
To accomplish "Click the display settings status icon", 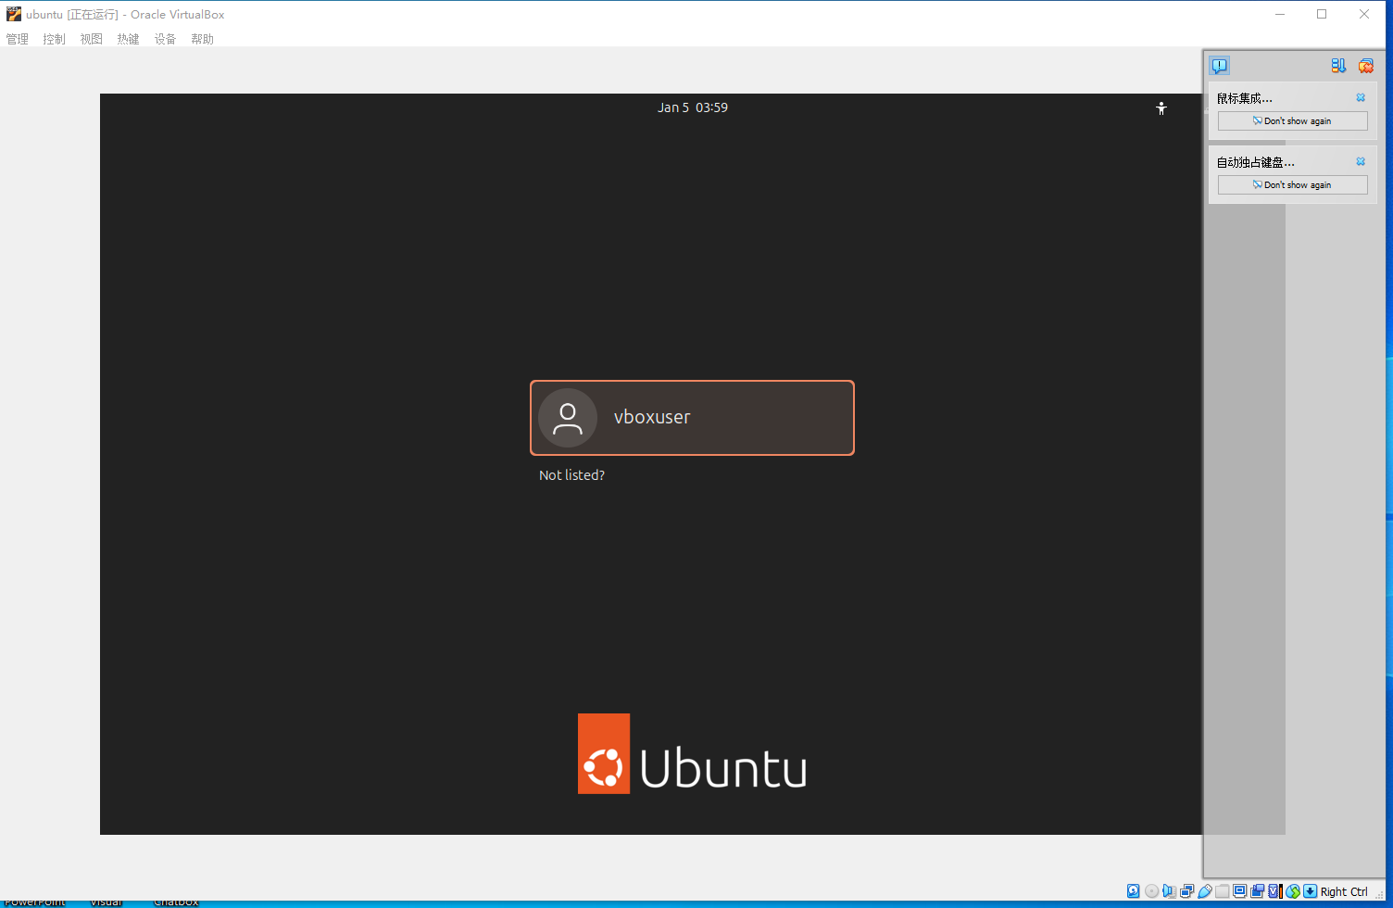I will pos(1239,891).
